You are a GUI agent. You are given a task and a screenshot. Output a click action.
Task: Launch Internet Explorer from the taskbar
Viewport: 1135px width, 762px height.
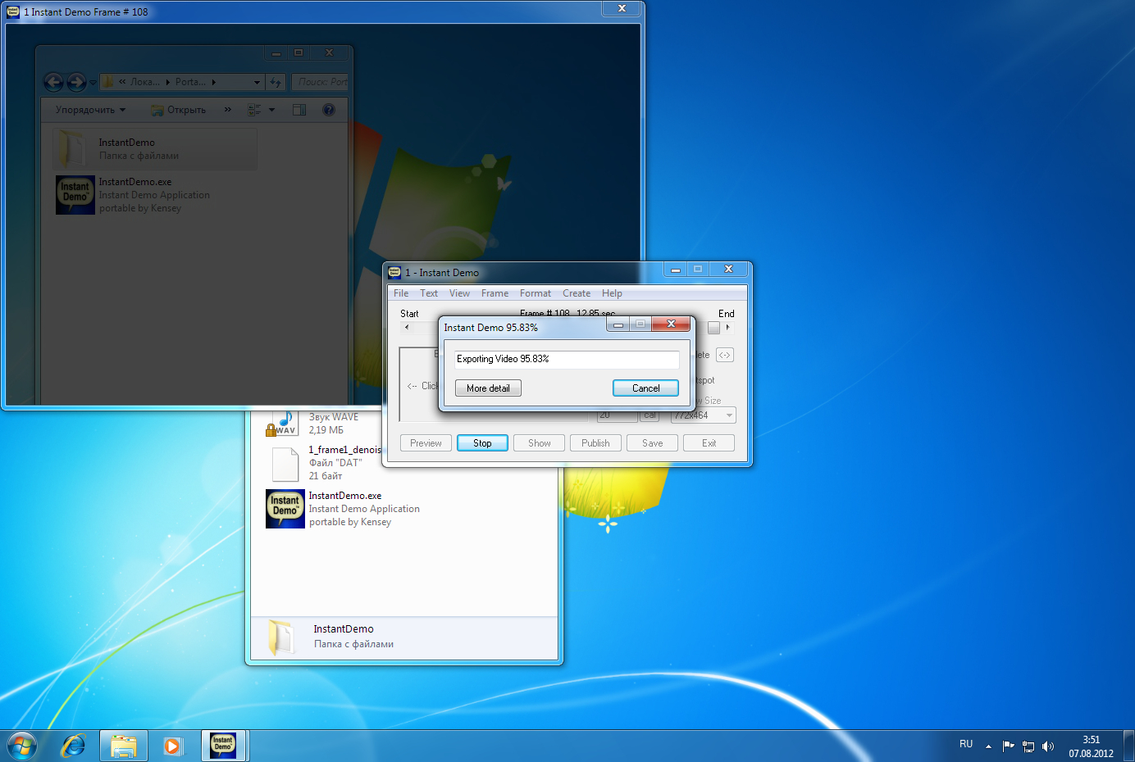74,746
